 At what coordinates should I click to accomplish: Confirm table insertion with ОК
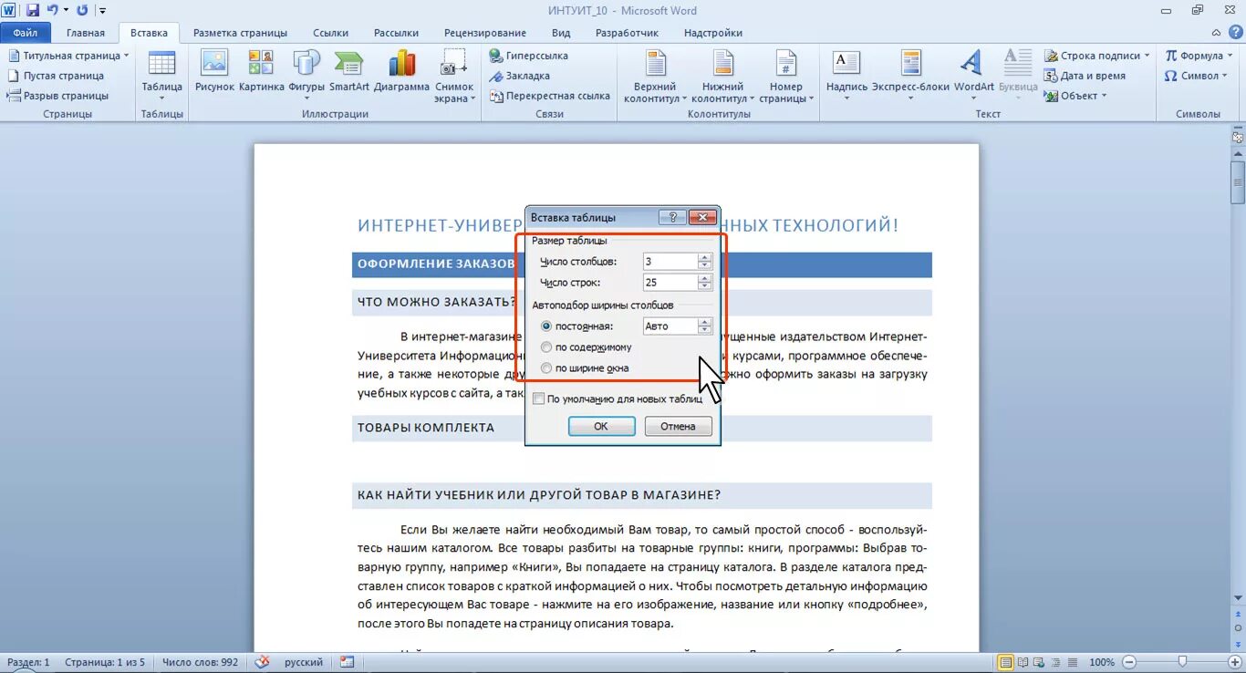(601, 426)
